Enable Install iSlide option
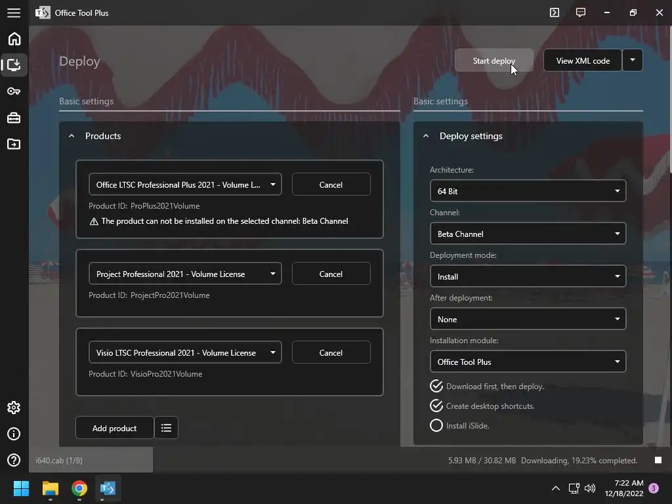Image resolution: width=672 pixels, height=504 pixels. point(459,425)
